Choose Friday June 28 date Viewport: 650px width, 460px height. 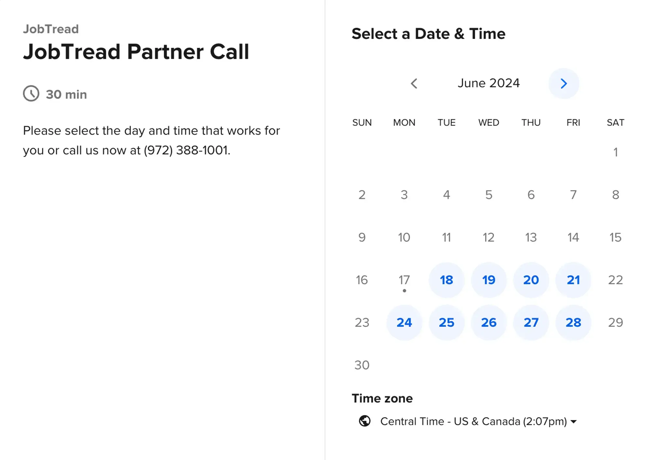coord(573,323)
